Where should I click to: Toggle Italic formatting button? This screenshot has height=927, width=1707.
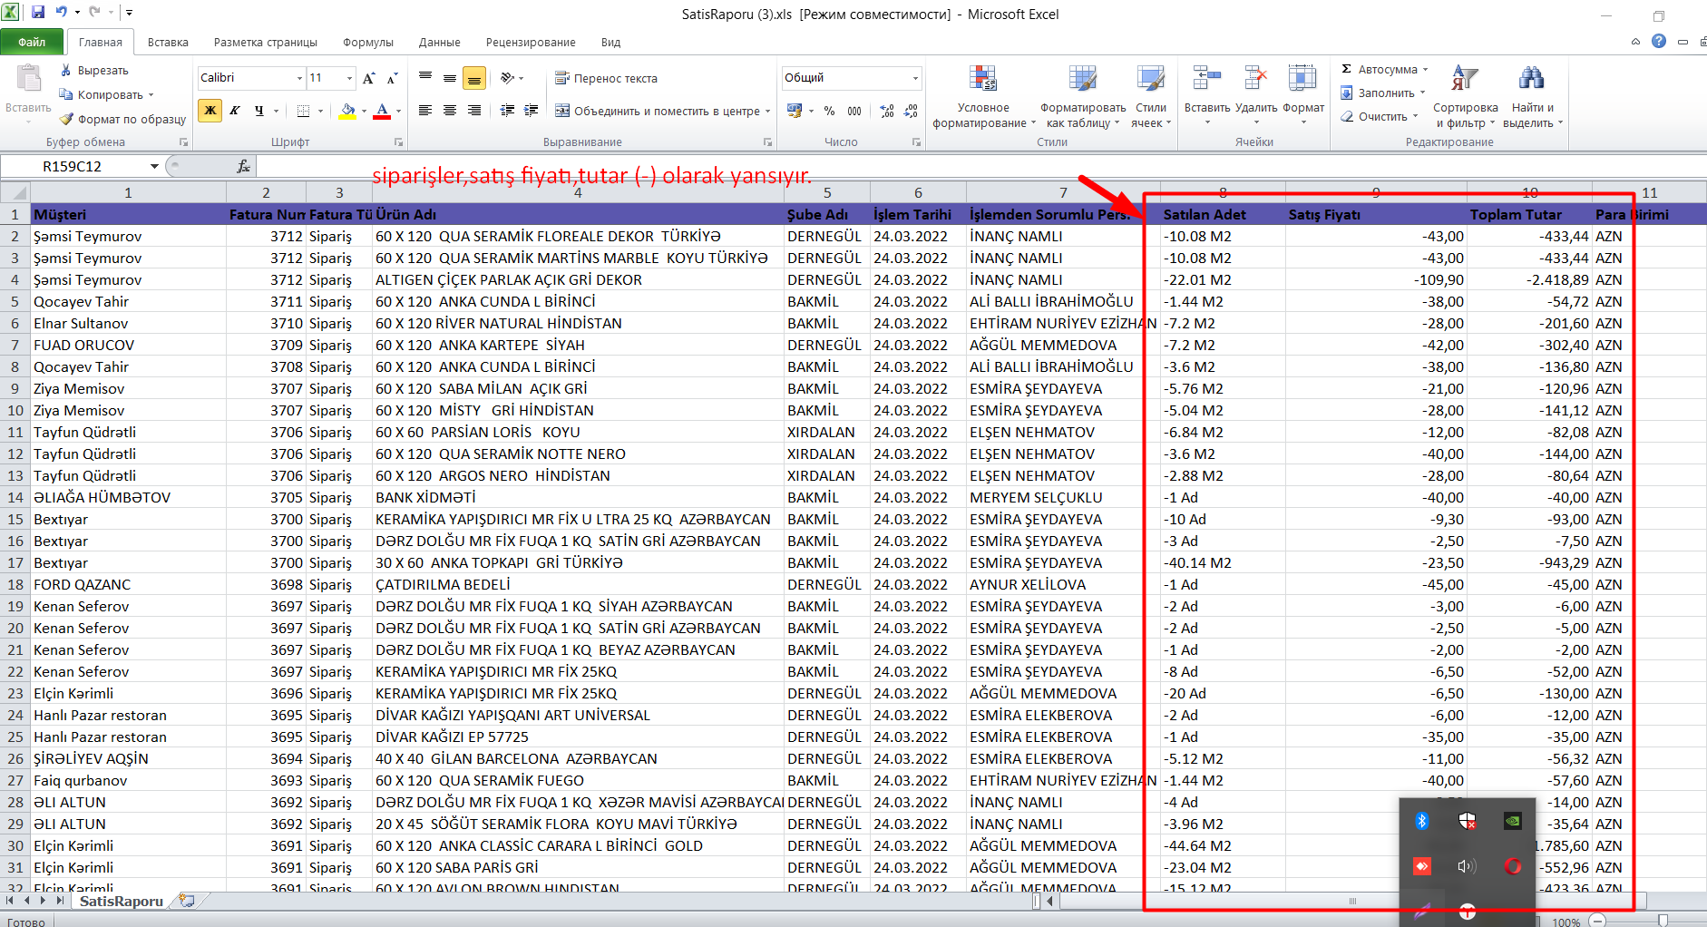pos(235,111)
